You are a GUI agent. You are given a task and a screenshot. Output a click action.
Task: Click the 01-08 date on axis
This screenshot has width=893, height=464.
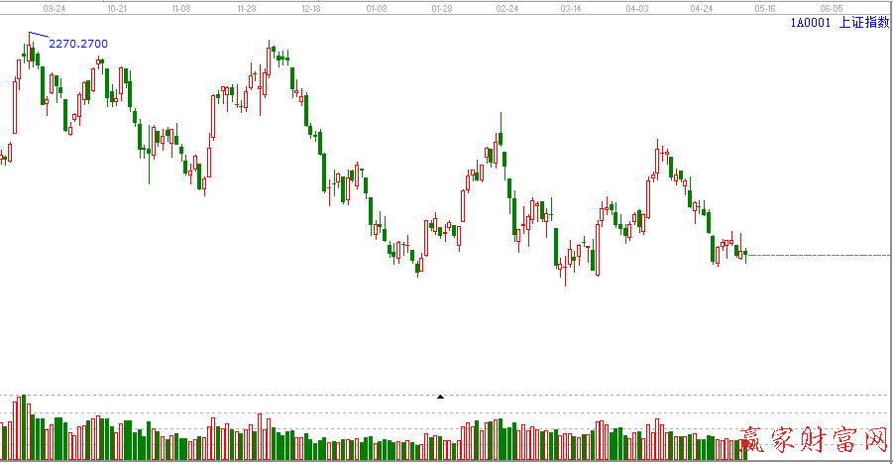click(377, 7)
